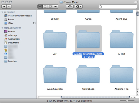The width and height of the screenshot is (139, 103).
Task: Select the Alex Ubago folder icon
Action: tap(88, 74)
